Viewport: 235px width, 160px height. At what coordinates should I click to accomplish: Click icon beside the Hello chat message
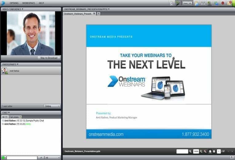pyautogui.click(x=3, y=124)
